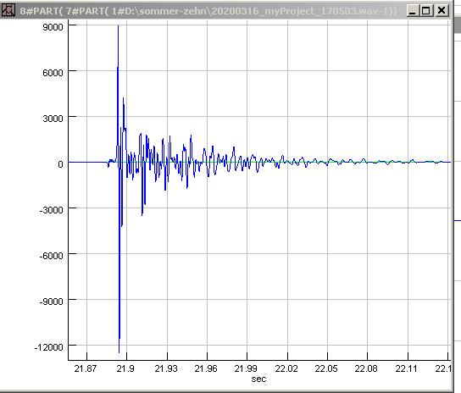Maximize the waveform plot window
This screenshot has height=393, width=461.
click(425, 11)
